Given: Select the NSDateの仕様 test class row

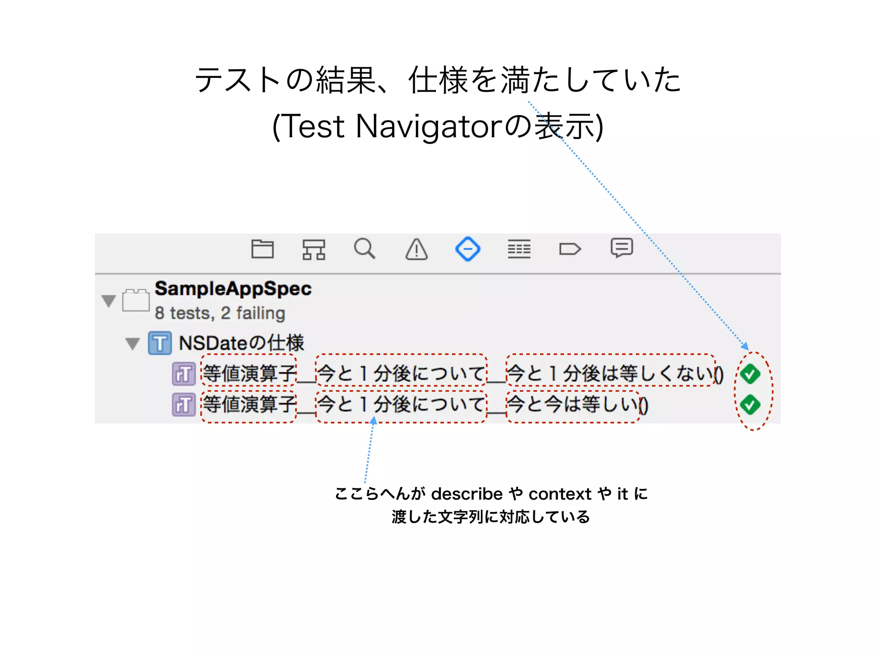Looking at the screenshot, I should (x=241, y=343).
